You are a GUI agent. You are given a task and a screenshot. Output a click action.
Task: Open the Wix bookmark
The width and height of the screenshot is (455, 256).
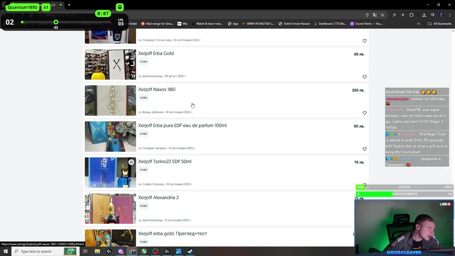click(x=182, y=24)
